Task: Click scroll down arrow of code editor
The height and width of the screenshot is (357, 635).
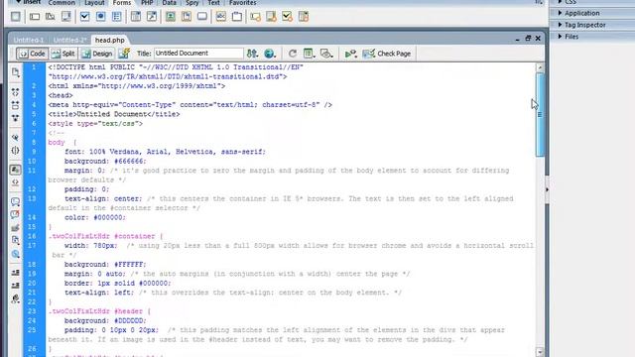Action: [x=540, y=352]
